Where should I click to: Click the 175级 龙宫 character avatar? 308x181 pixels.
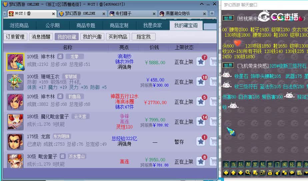pyautogui.click(x=15, y=142)
